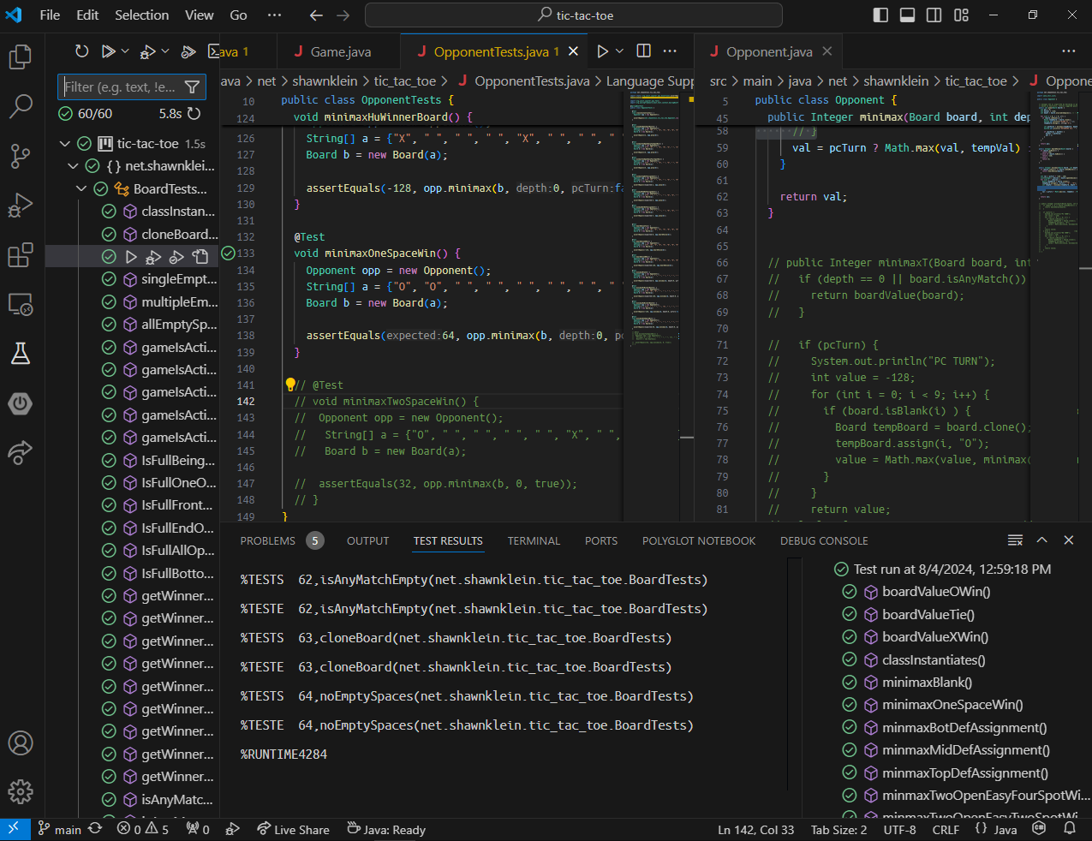Run tests with coverage in toolbar
This screenshot has width=1092, height=841.
coord(188,51)
